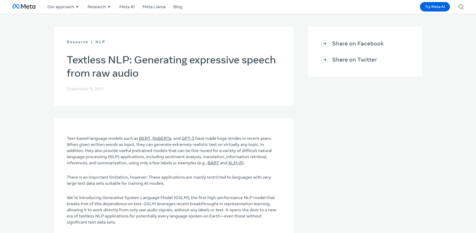Open the GPT-3 hyperlink
This screenshot has height=233, width=476.
pos(188,138)
